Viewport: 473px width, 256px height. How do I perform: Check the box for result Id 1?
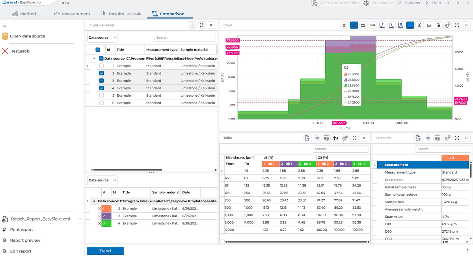pos(101,66)
